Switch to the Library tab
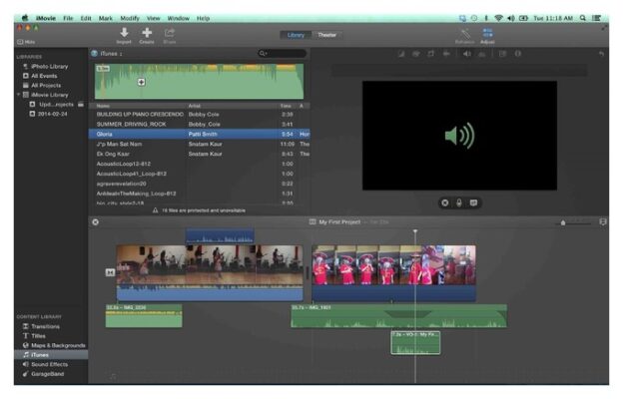 tap(296, 35)
